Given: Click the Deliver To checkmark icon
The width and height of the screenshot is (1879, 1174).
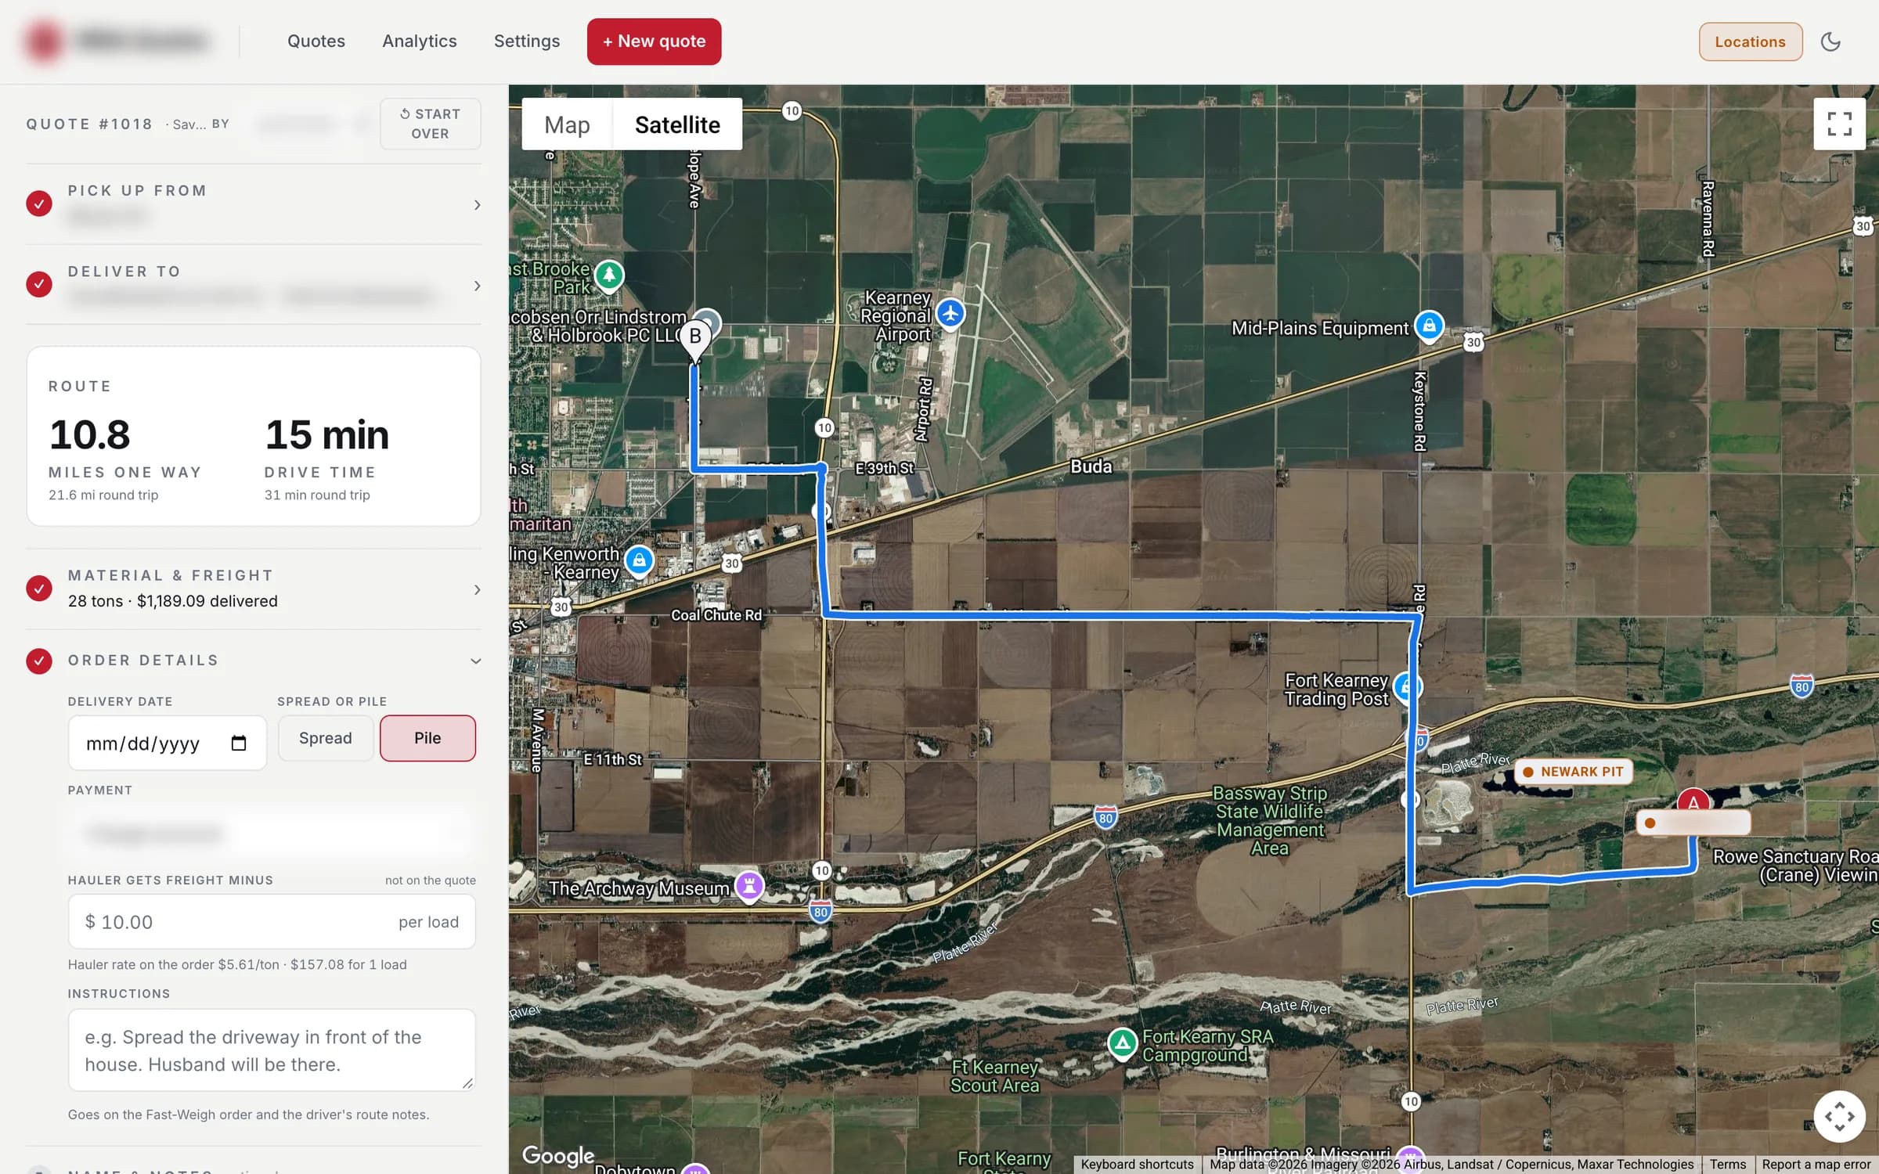Looking at the screenshot, I should tap(39, 283).
